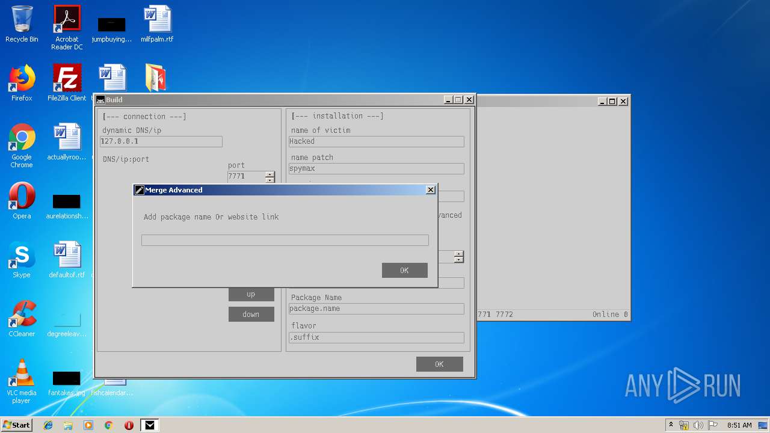Click the dynamic DNS/ip field

pos(161,141)
